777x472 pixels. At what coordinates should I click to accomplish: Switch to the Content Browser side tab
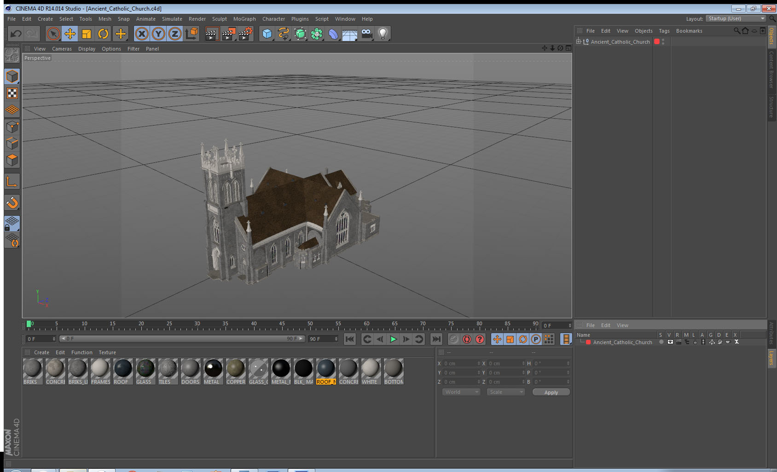(x=771, y=70)
